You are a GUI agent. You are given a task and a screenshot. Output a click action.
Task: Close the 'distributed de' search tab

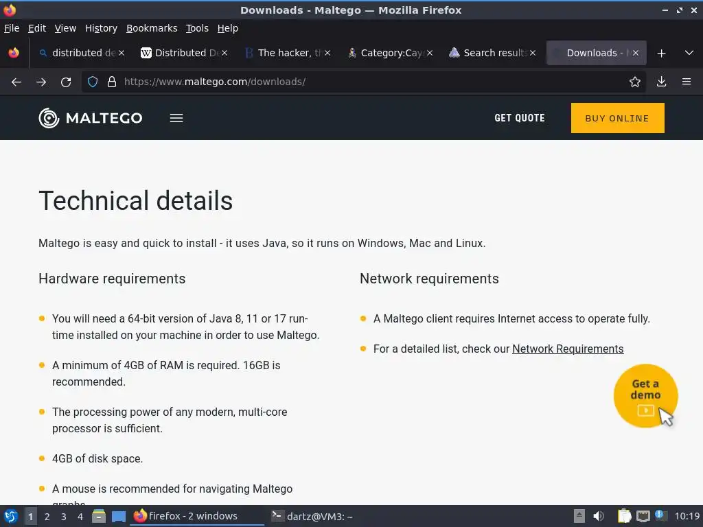[122, 53]
